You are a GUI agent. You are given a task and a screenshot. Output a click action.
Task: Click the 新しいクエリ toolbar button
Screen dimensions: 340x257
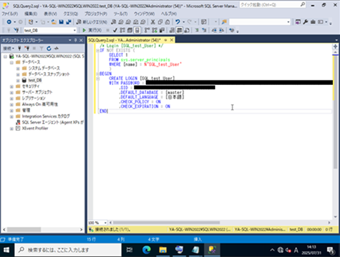point(92,22)
